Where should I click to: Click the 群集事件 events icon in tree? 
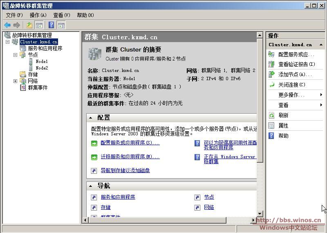pos(23,87)
